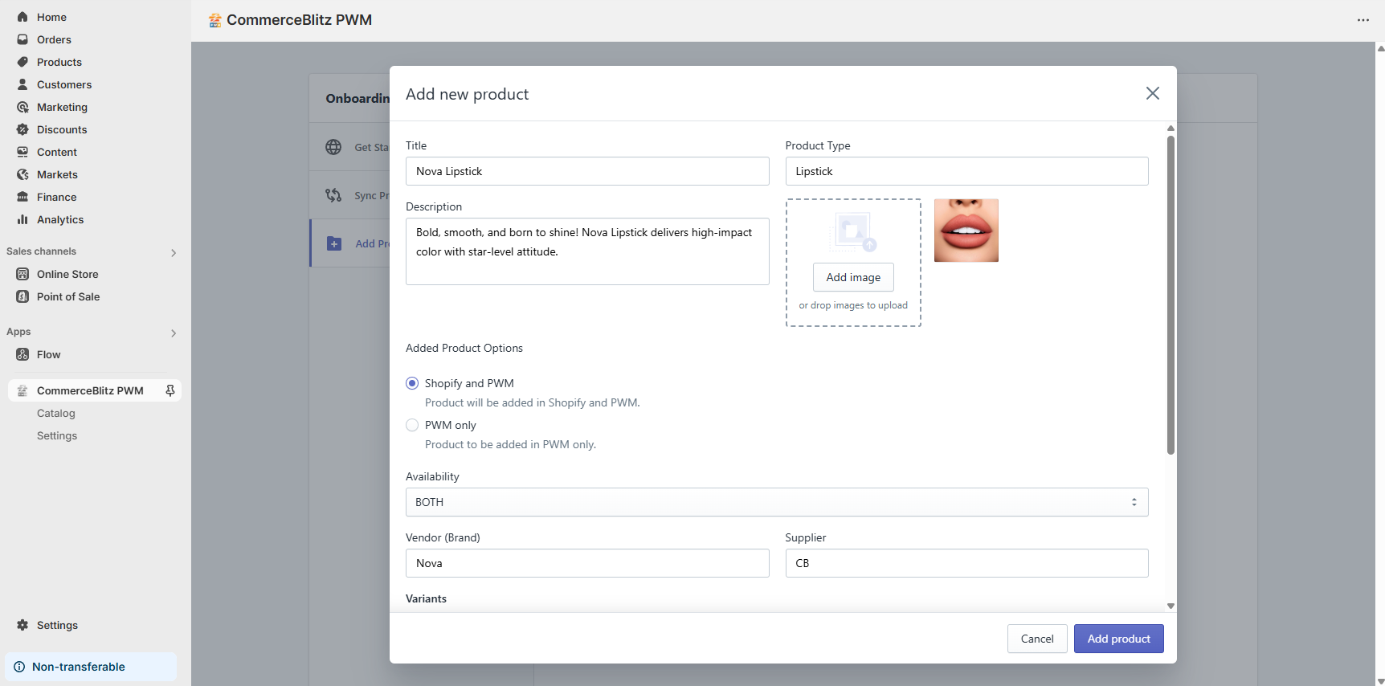This screenshot has height=686, width=1385.
Task: Click the image upload placeholder icon
Action: [853, 232]
